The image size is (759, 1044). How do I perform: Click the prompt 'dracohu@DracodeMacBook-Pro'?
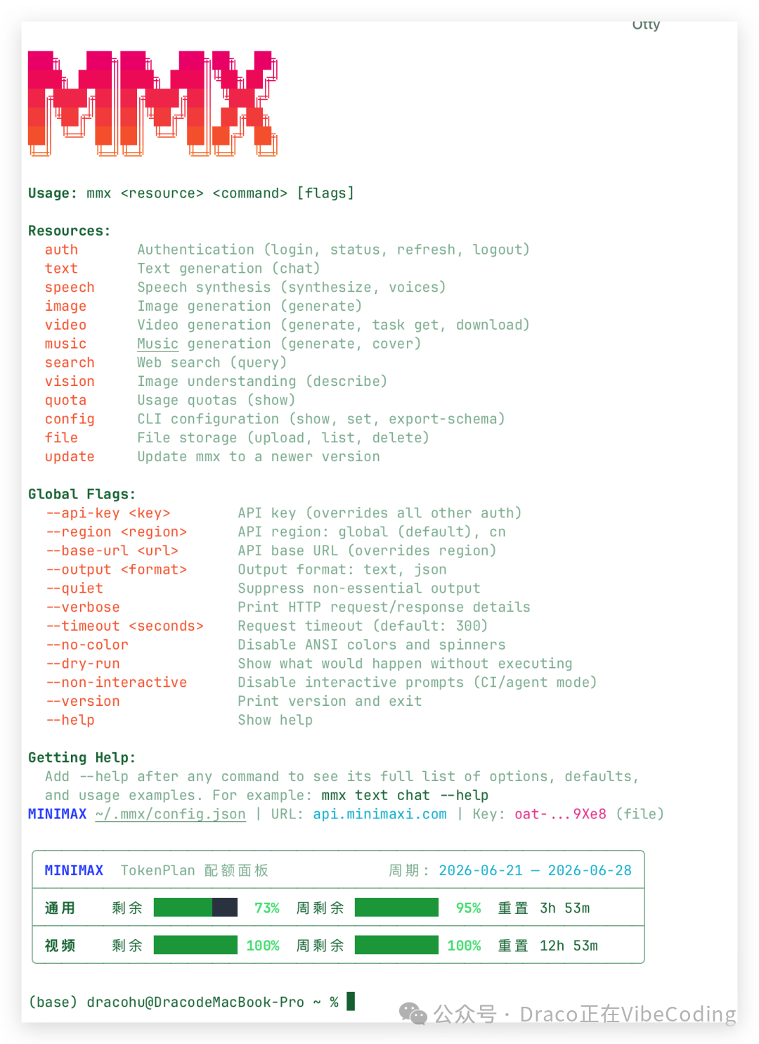pos(195,1002)
